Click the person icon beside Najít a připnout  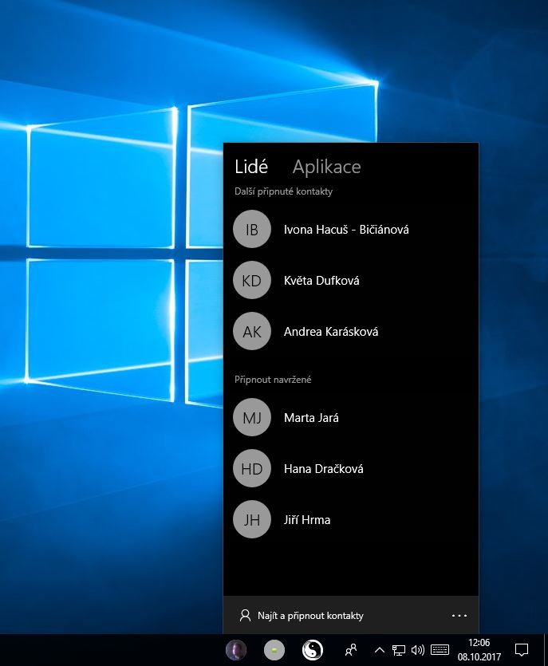pyautogui.click(x=245, y=616)
